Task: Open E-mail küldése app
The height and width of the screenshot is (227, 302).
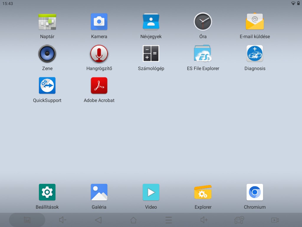Action: click(255, 22)
